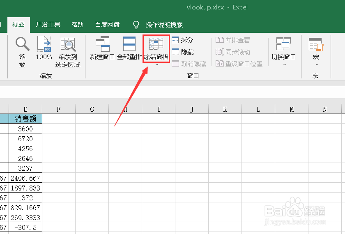Select cell containing 829.1667
Viewport: 345px width, 234px height.
pos(25,208)
